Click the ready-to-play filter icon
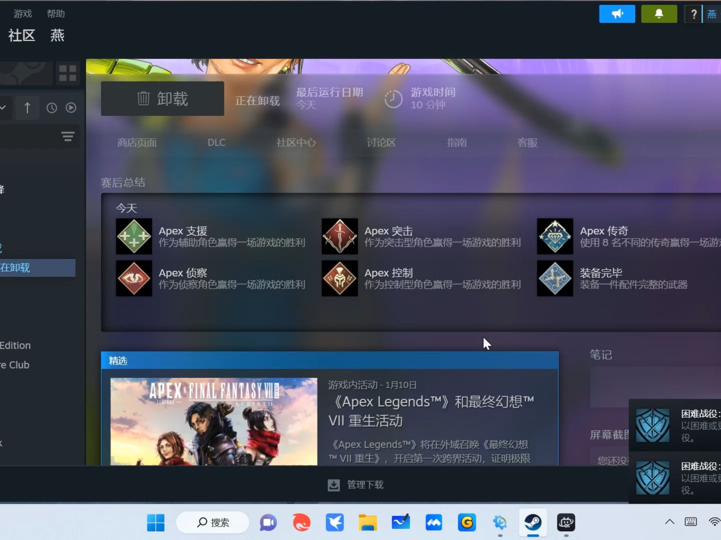 (71, 107)
